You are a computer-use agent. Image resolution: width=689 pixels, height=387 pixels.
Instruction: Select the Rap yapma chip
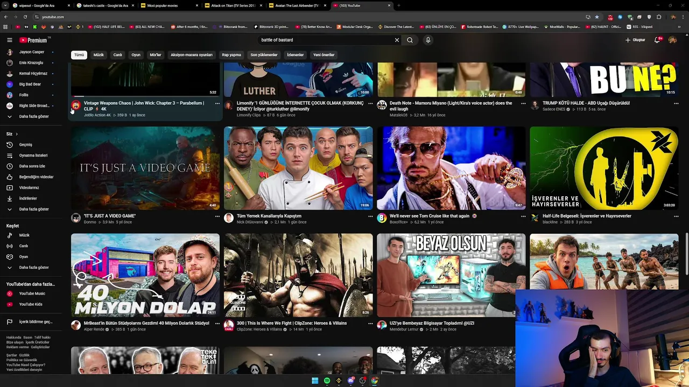(231, 55)
